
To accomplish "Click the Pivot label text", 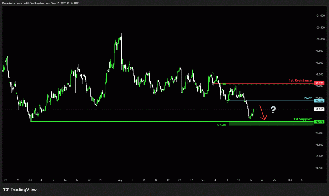I will pos(307,98).
